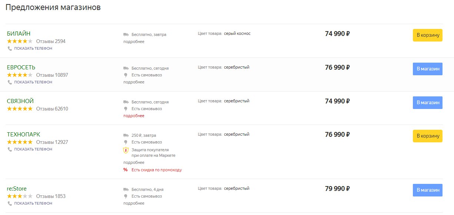Image resolution: width=454 pixels, height=215 pixels.
Task: Click the 79 990 ₽ price of re:Store
Action: pyautogui.click(x=337, y=189)
